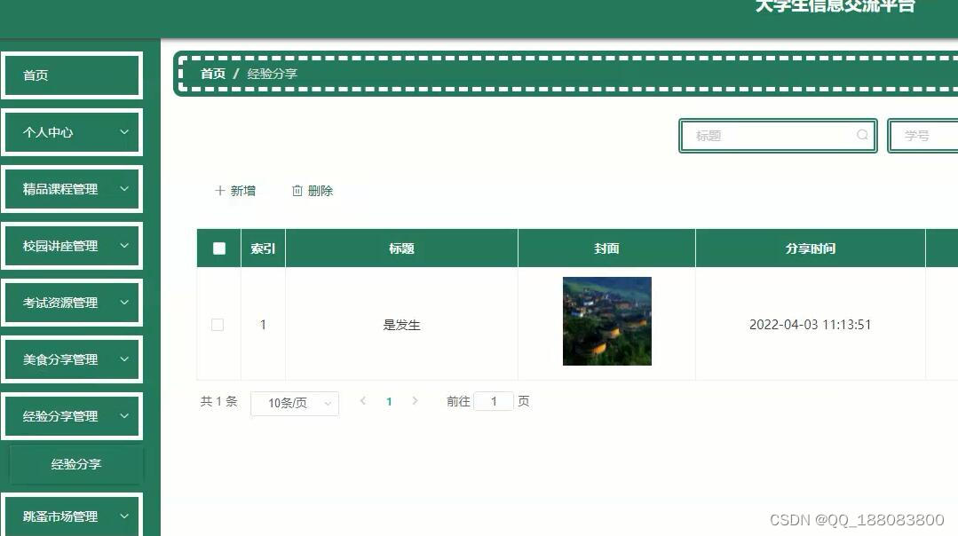Click the 新增 add button
This screenshot has width=958, height=536.
[235, 191]
